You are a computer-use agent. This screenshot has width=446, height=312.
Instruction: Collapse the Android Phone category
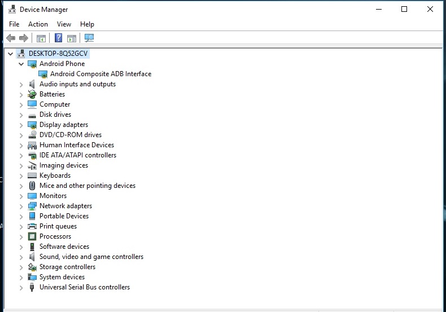[21, 64]
